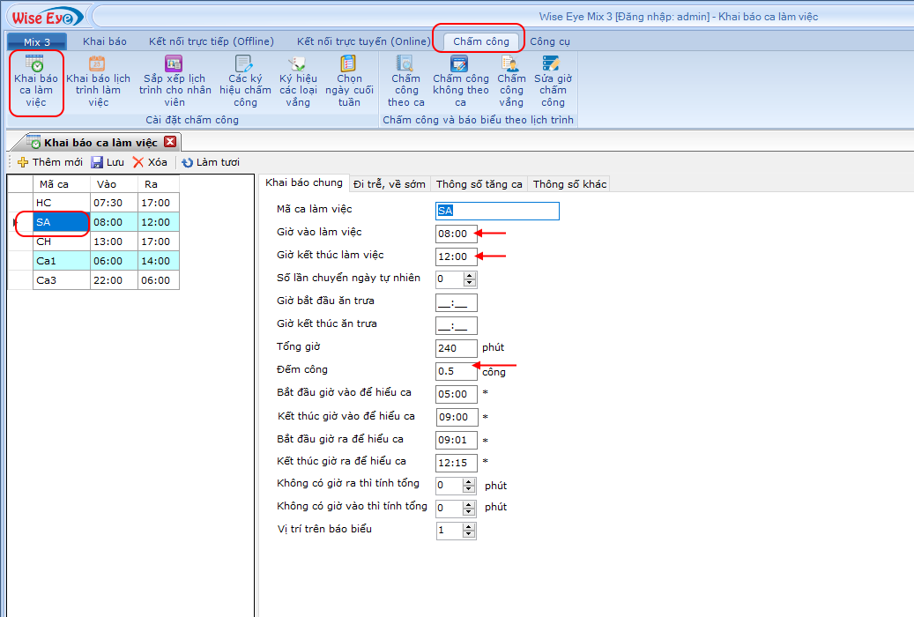Increase Số lần chuyển ngày tự nhiên value
Viewport: 914px width, 617px height.
[470, 275]
